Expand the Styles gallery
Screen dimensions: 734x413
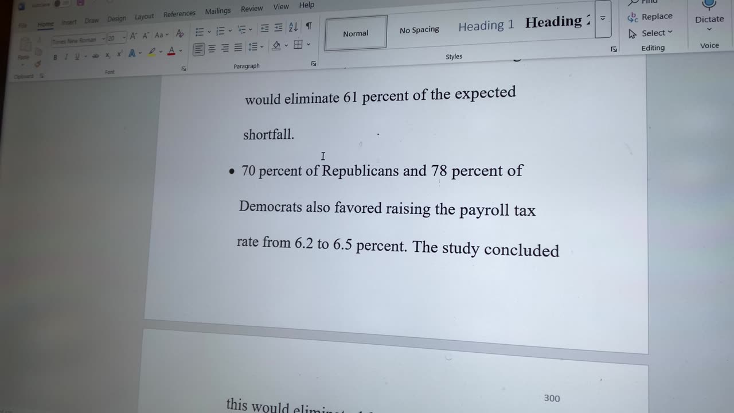[x=603, y=18]
